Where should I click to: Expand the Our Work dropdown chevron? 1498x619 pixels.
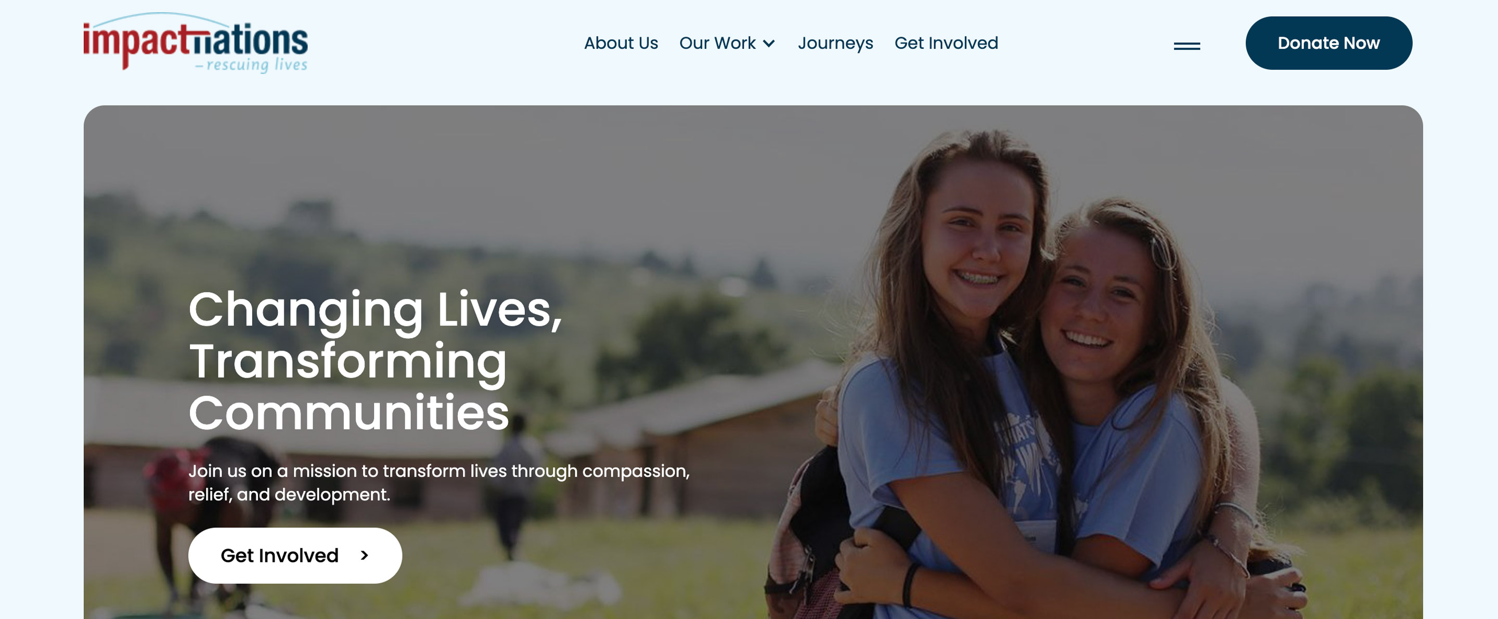click(x=769, y=44)
